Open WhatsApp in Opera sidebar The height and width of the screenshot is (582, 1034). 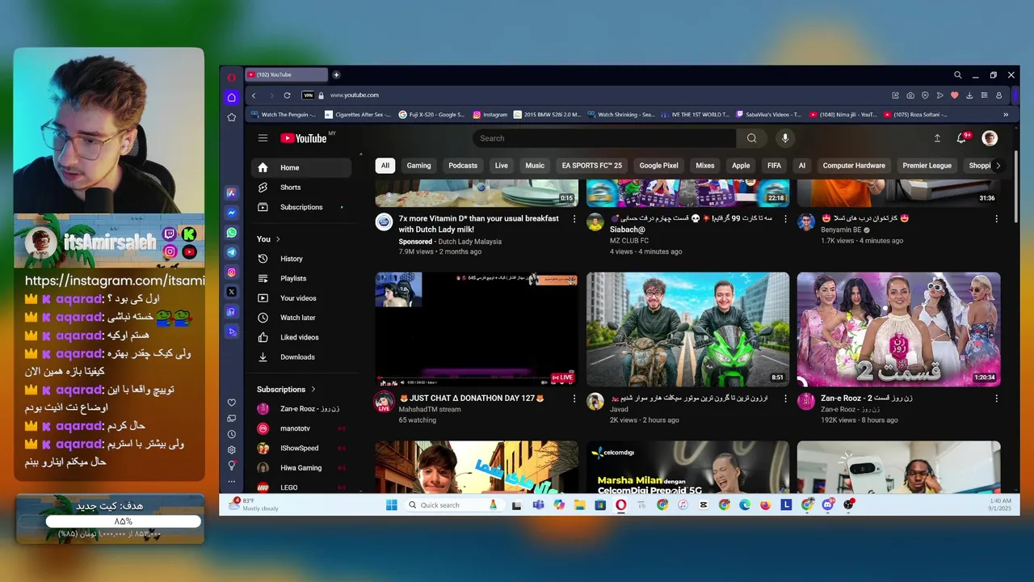point(232,233)
